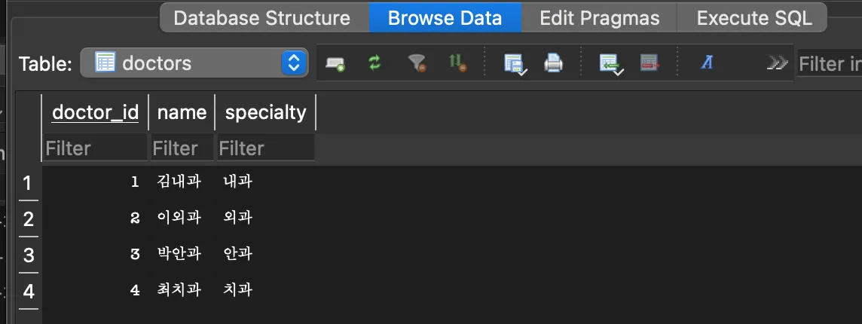Clear all filters using funnel icon
Image resolution: width=862 pixels, height=324 pixels.
pyautogui.click(x=417, y=63)
